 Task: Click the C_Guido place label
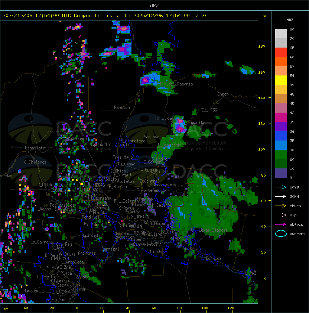point(45,185)
